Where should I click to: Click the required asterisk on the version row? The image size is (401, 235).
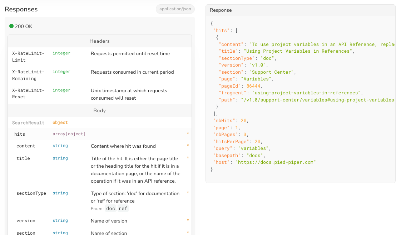click(188, 221)
